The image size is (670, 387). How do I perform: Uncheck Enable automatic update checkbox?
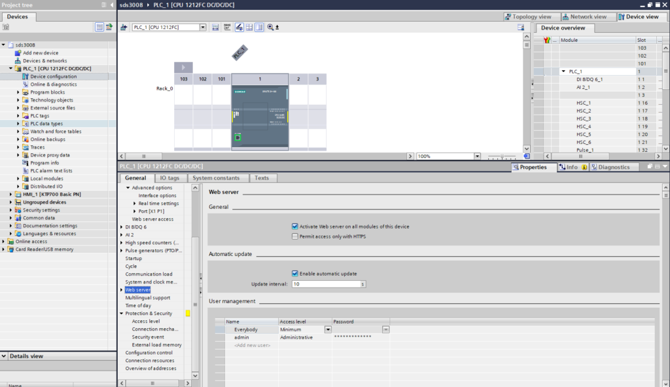pyautogui.click(x=295, y=274)
